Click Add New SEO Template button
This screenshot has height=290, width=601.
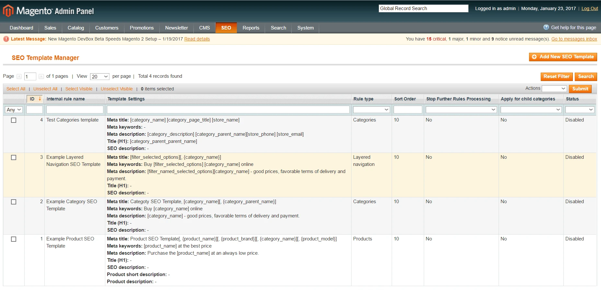point(563,57)
